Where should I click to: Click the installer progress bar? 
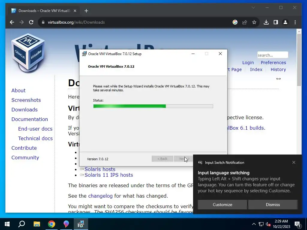click(x=153, y=106)
